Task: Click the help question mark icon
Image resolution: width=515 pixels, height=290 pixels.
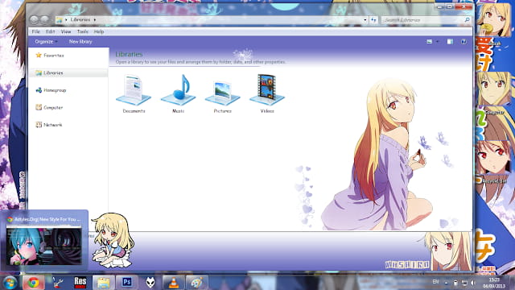Action: (x=463, y=42)
